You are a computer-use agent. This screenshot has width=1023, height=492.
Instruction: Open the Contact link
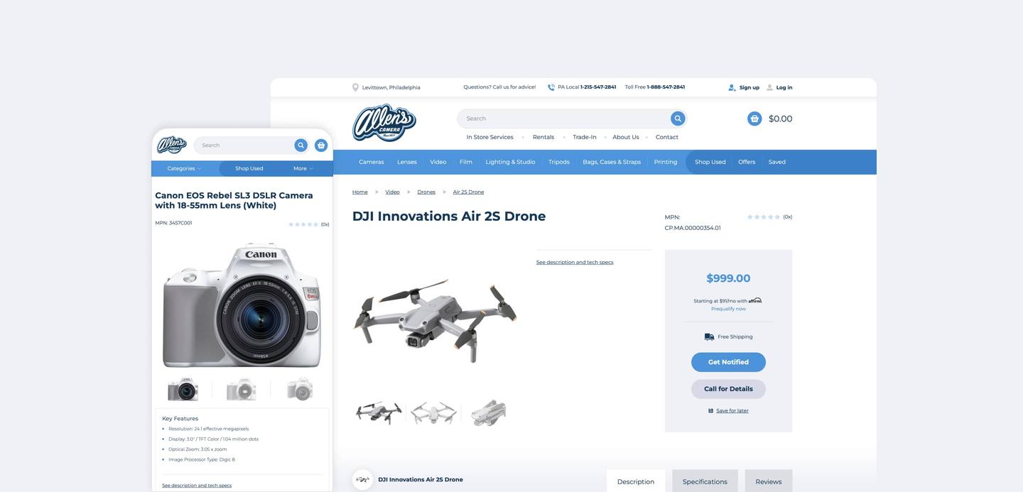click(x=667, y=137)
